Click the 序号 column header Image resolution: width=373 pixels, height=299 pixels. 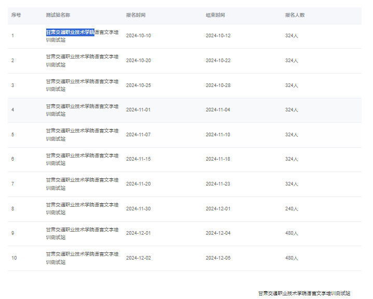(16, 15)
